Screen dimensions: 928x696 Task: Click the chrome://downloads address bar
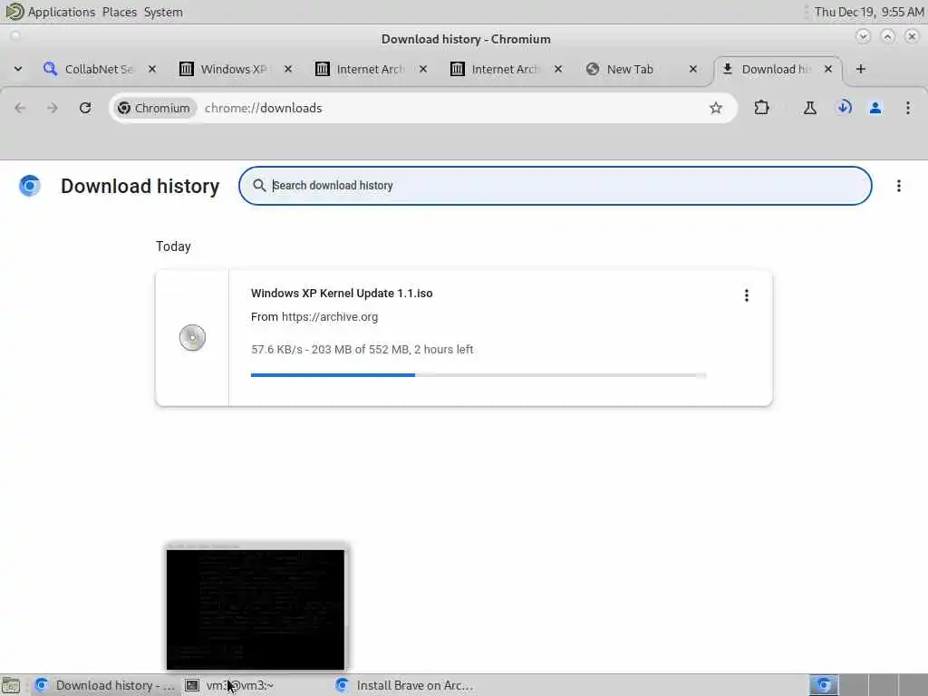(x=422, y=108)
